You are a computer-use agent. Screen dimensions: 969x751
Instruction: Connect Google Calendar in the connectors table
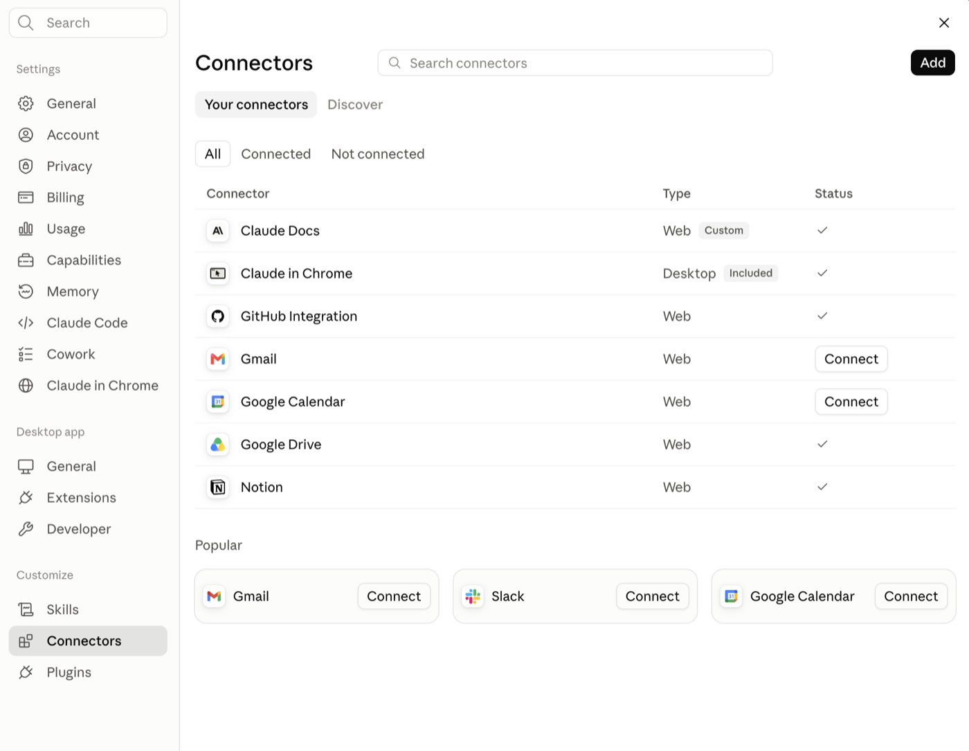tap(851, 402)
